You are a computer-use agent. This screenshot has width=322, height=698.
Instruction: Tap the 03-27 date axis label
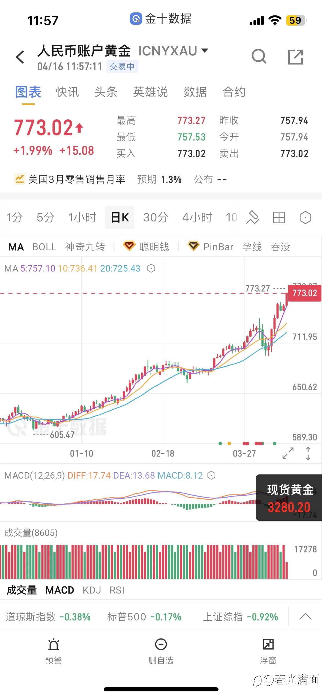(244, 453)
